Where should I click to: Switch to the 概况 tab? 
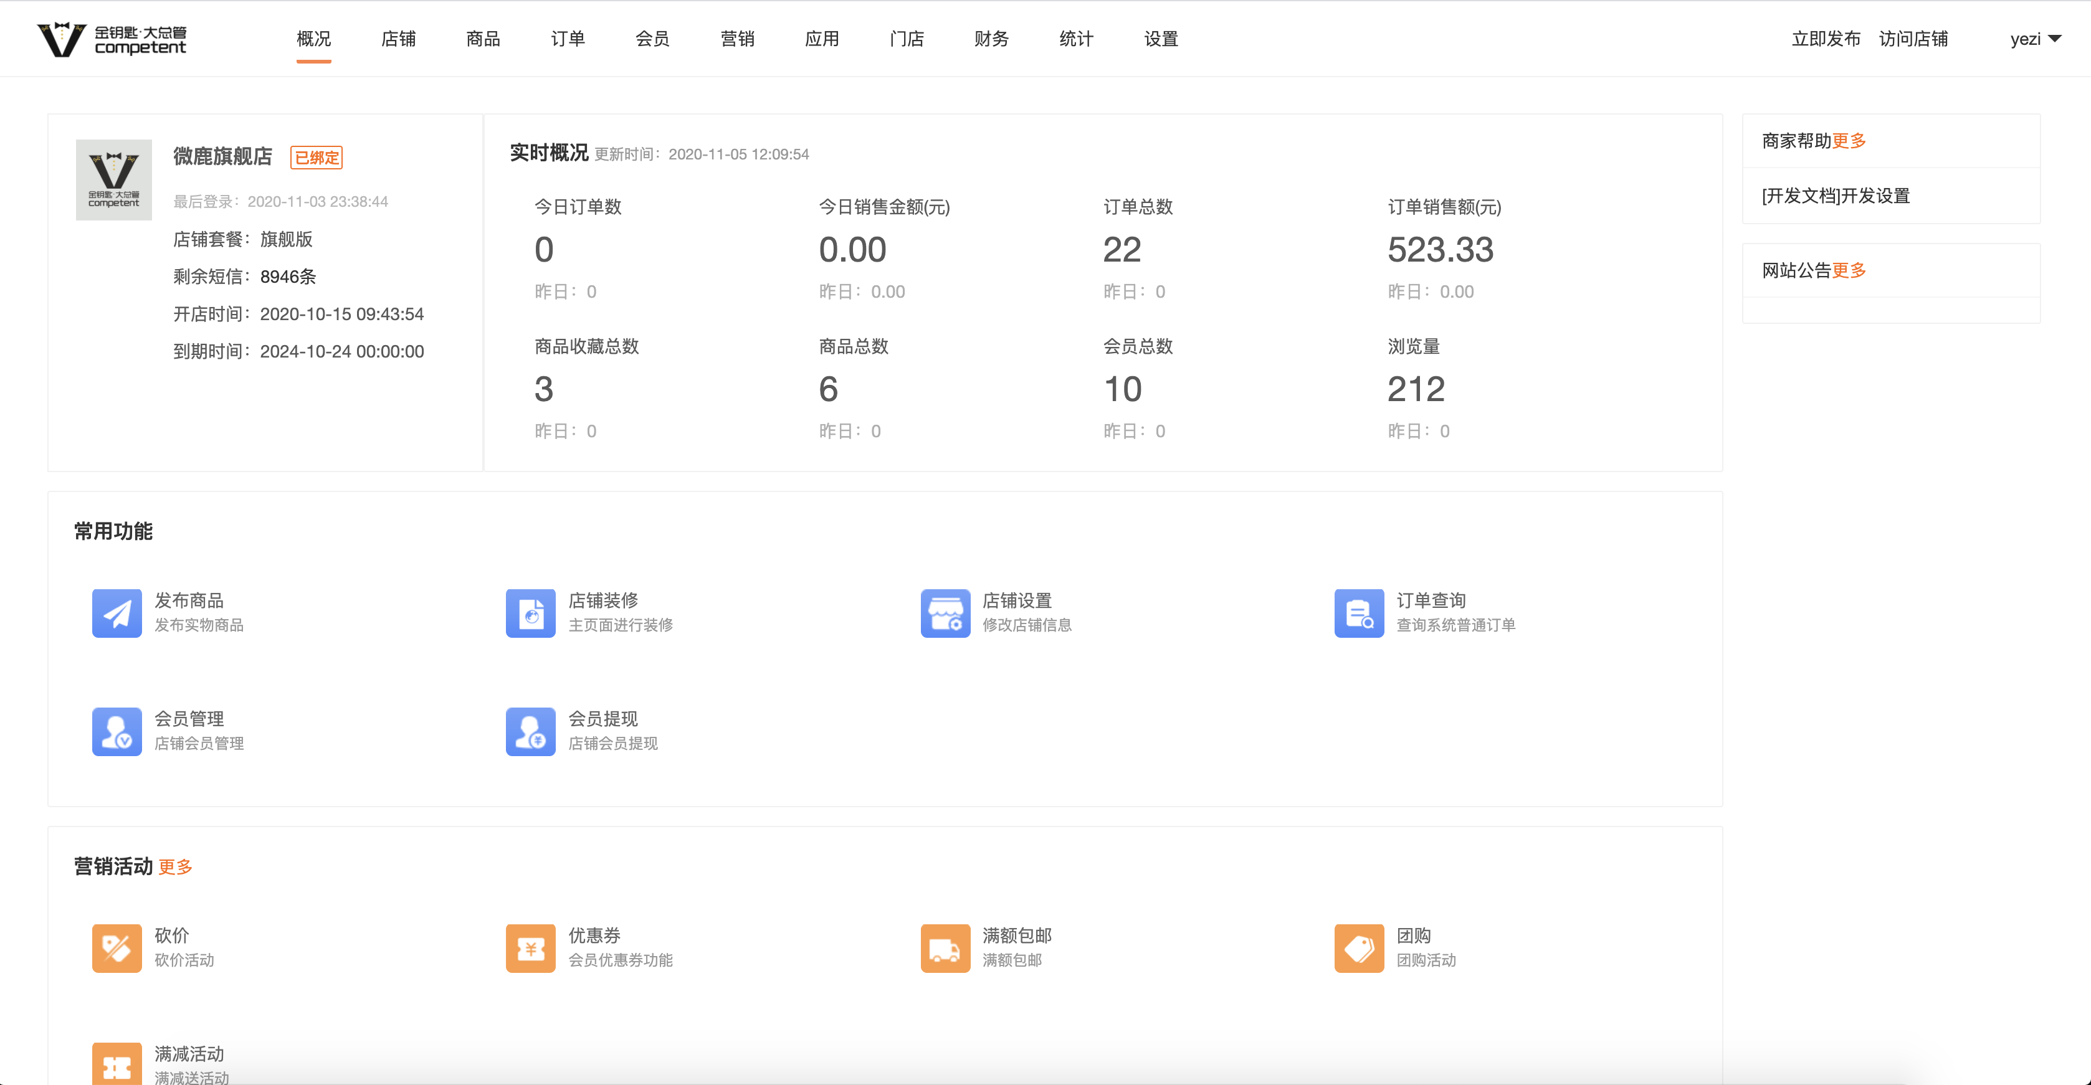coord(313,39)
